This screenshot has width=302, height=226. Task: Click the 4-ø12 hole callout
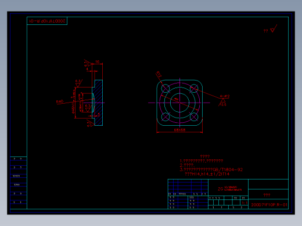225,96
